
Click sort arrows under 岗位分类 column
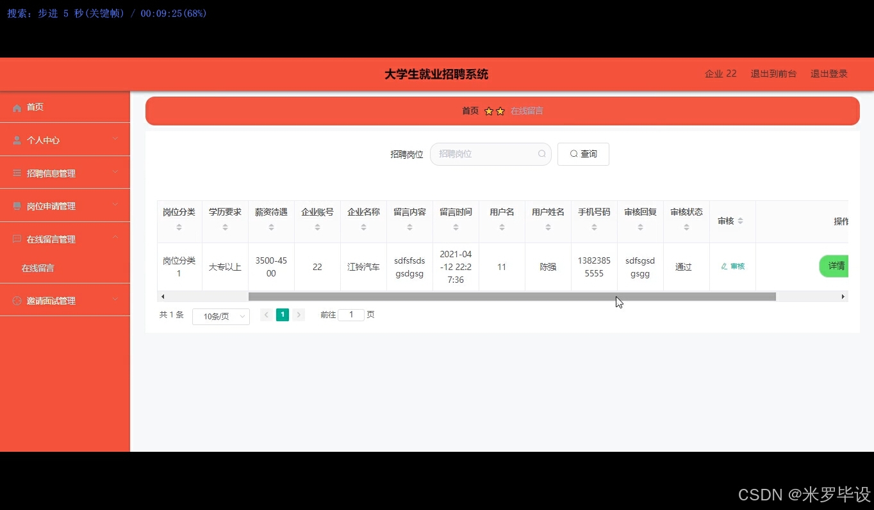pyautogui.click(x=179, y=227)
